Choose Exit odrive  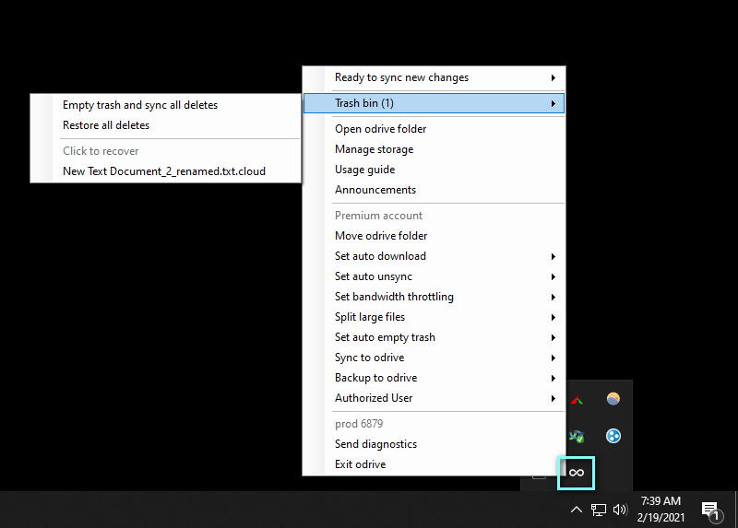(x=360, y=464)
